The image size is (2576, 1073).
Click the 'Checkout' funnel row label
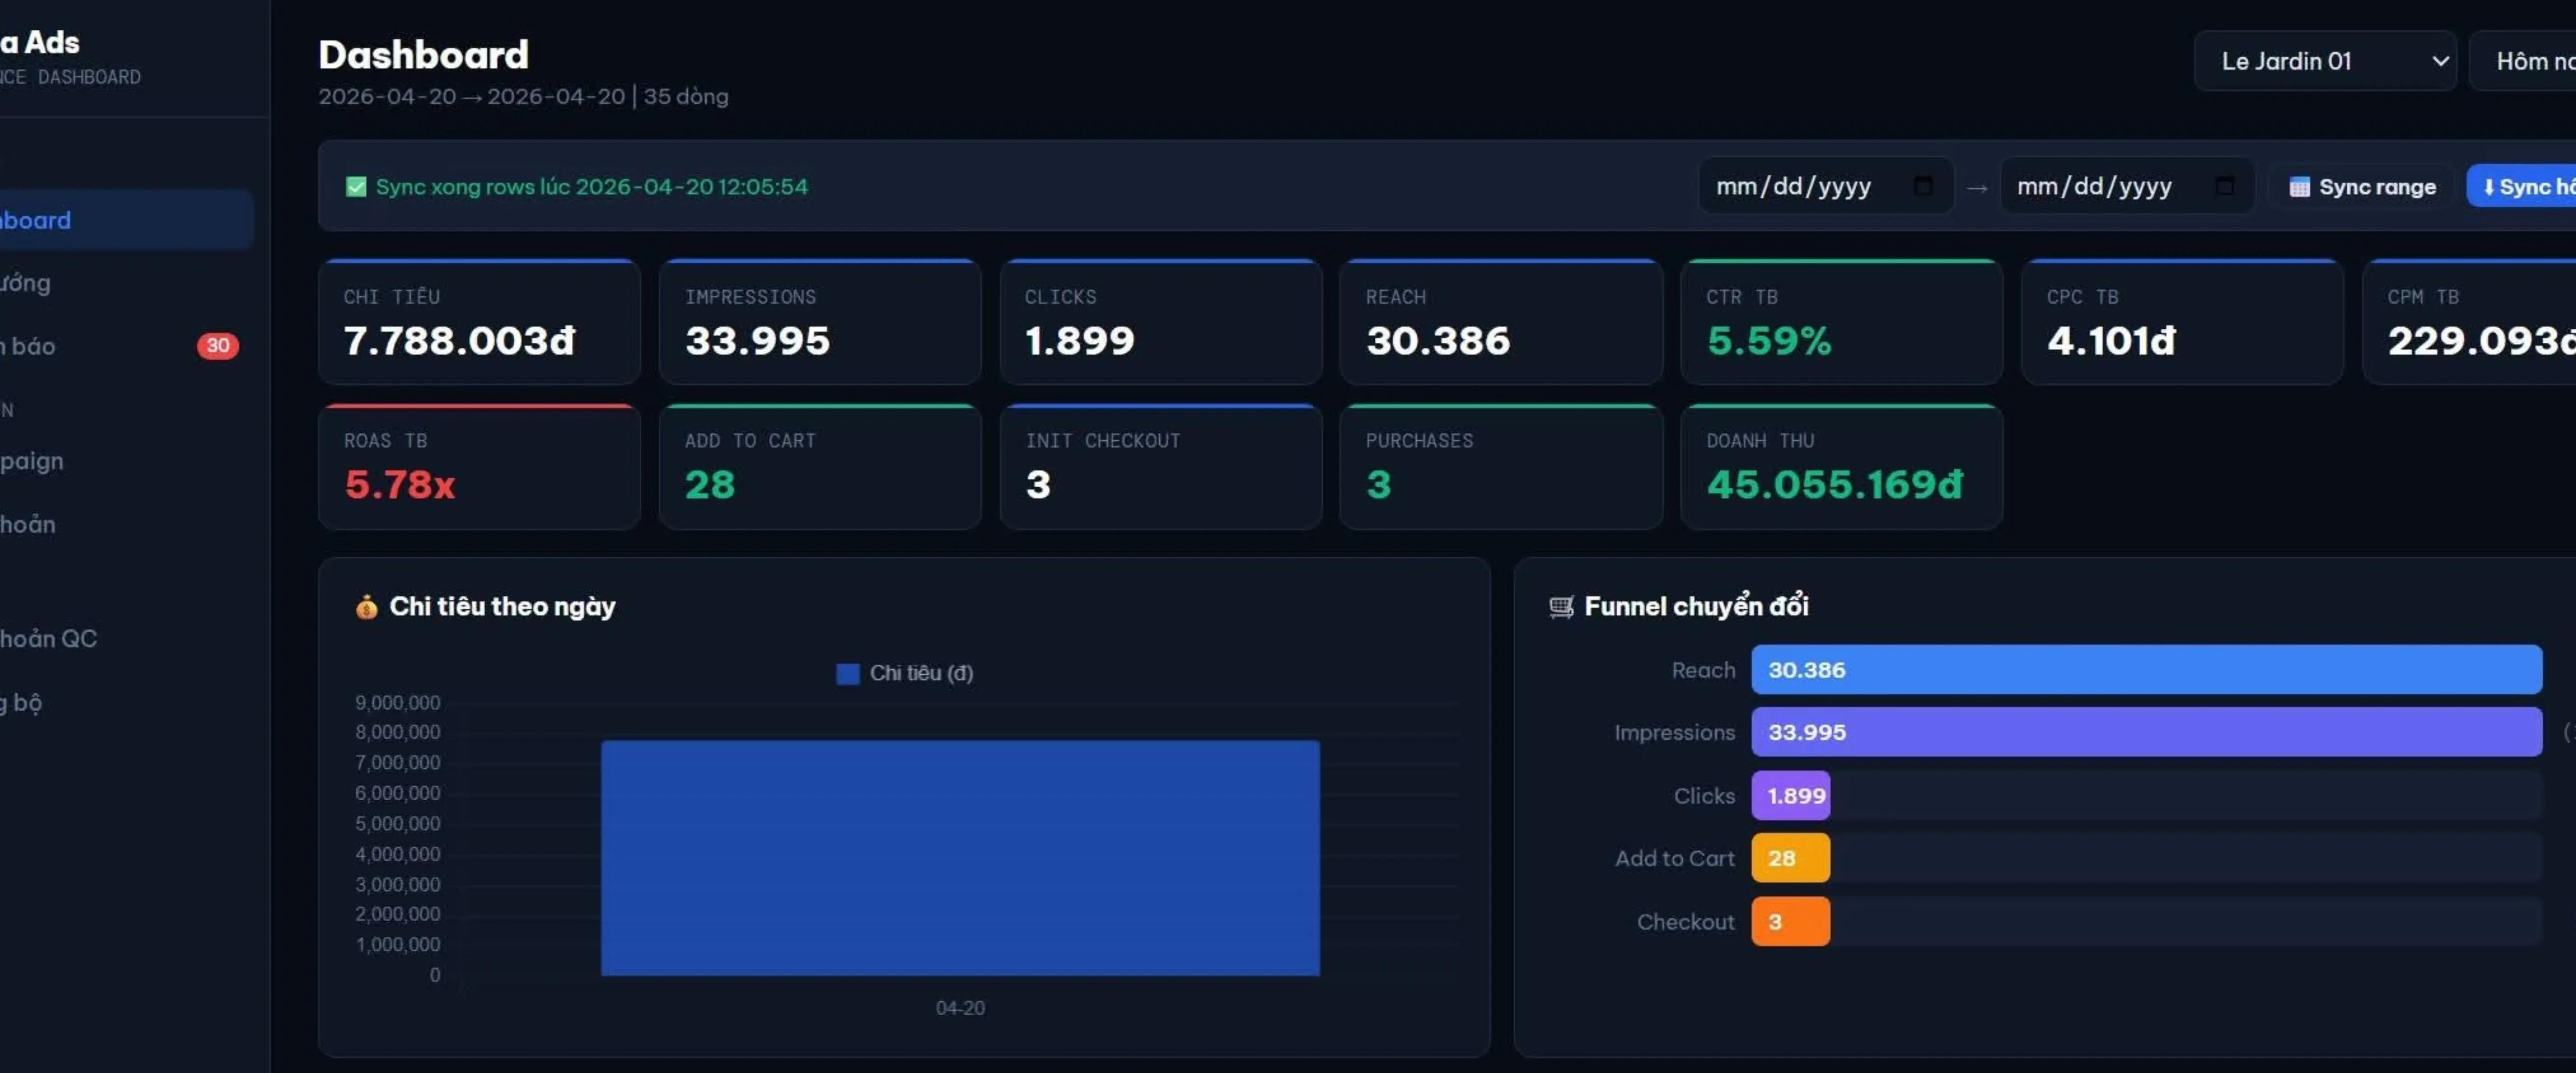pyautogui.click(x=1686, y=922)
